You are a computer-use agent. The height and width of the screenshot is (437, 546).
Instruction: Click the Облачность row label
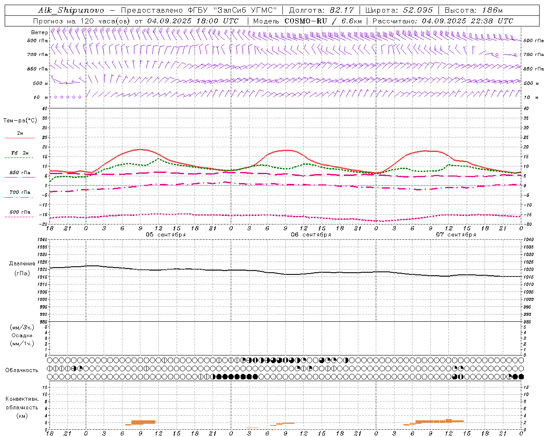click(22, 370)
